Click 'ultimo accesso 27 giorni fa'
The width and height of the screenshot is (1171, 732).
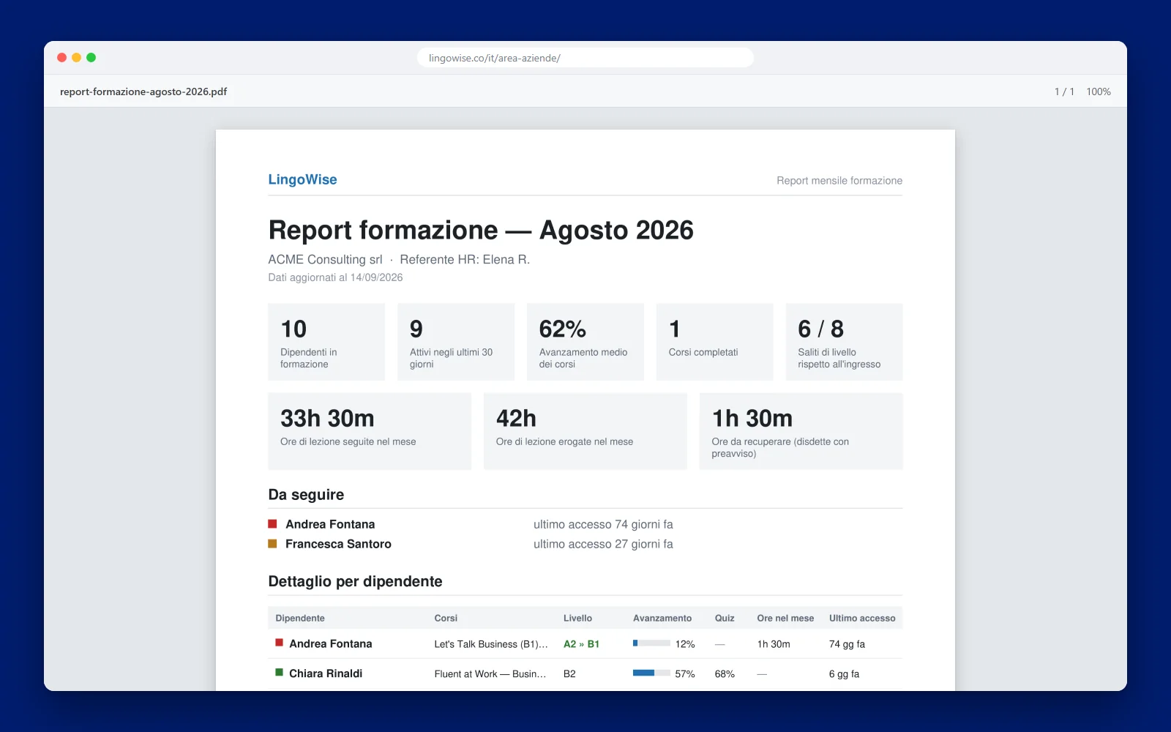coord(603,544)
